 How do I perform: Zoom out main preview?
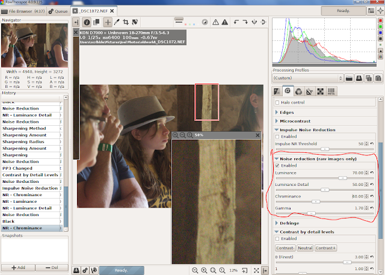195,271
